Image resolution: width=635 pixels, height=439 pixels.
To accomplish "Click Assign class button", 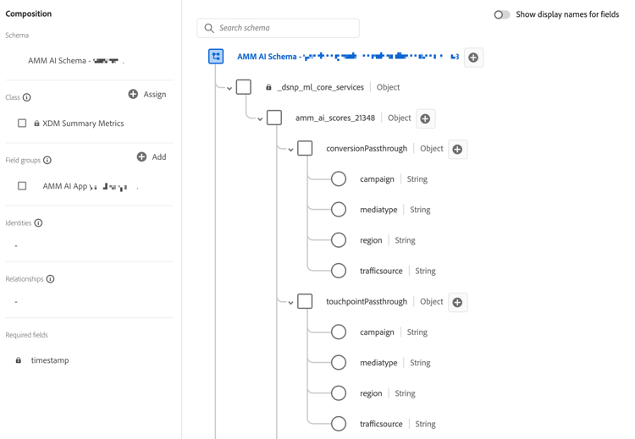I will tap(146, 94).
